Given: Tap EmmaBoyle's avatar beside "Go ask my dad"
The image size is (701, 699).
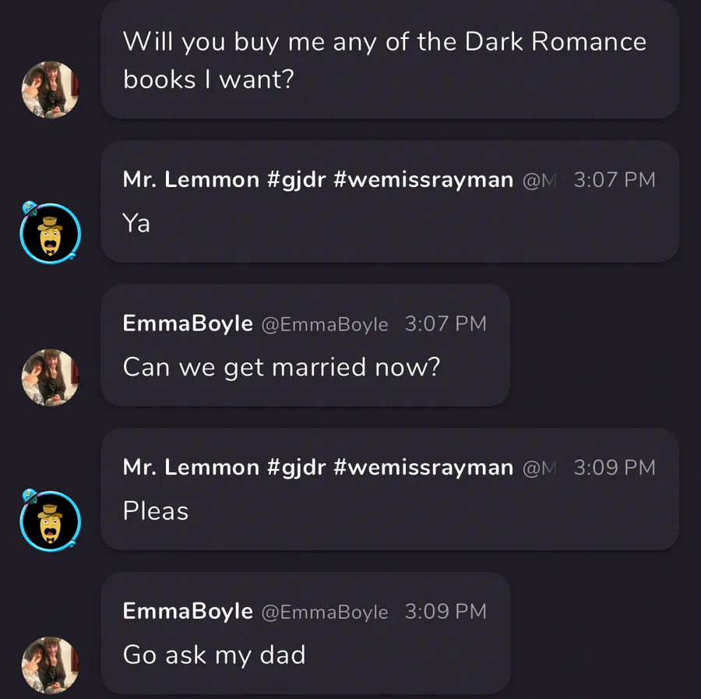Looking at the screenshot, I should (50, 665).
